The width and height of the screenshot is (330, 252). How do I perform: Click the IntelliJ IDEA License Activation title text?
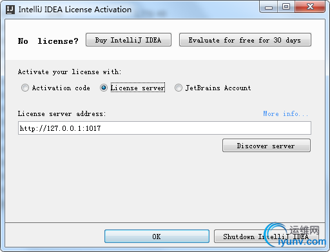pyautogui.click(x=75, y=10)
